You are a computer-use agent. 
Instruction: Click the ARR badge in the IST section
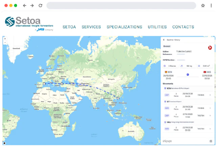click(x=167, y=108)
